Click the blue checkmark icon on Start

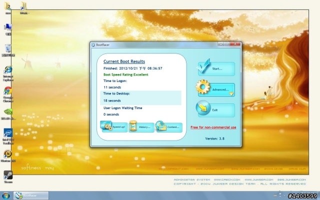pos(204,66)
